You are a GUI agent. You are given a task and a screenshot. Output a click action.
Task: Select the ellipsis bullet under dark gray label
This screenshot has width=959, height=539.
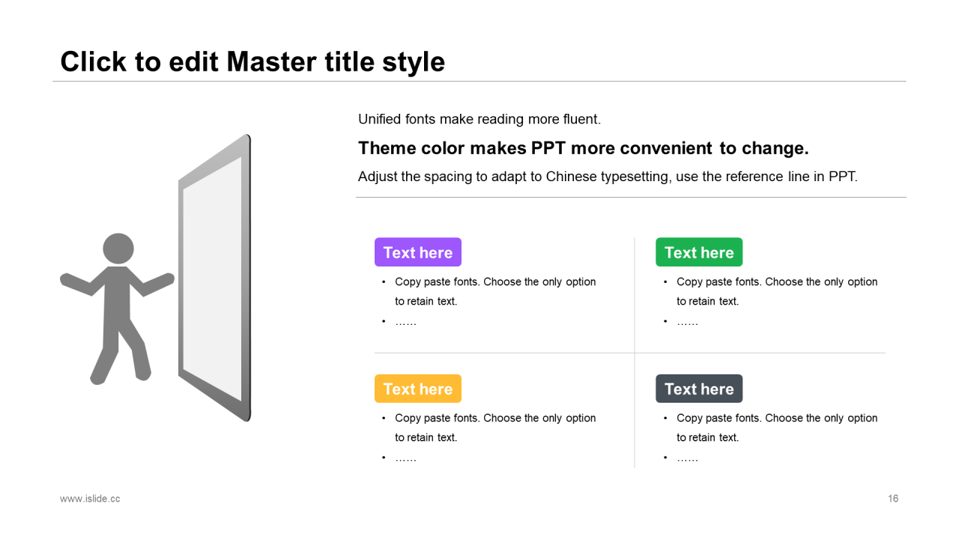pyautogui.click(x=687, y=457)
